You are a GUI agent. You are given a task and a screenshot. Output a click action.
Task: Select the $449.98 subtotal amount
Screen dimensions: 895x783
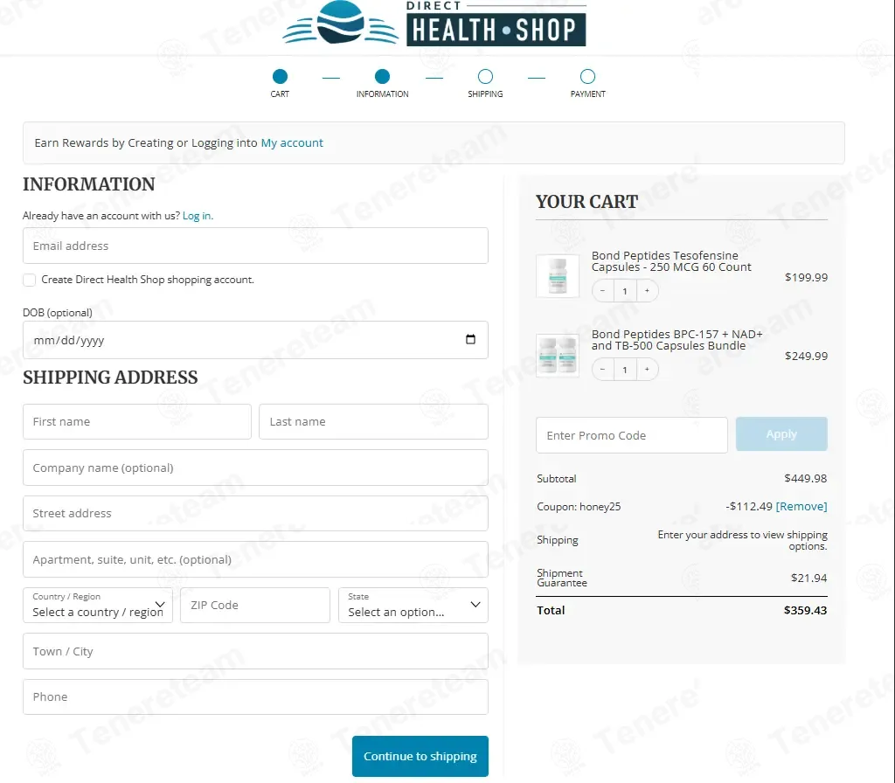(805, 478)
